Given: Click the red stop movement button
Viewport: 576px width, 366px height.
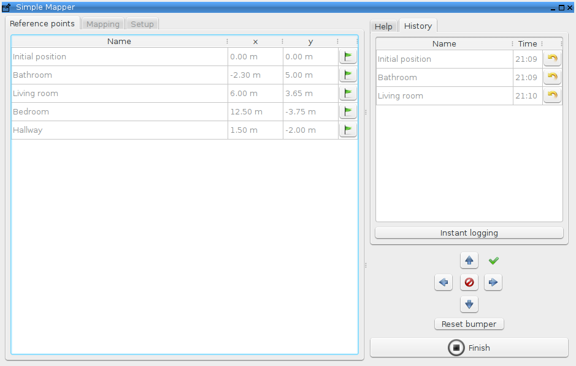Looking at the screenshot, I should 469,282.
